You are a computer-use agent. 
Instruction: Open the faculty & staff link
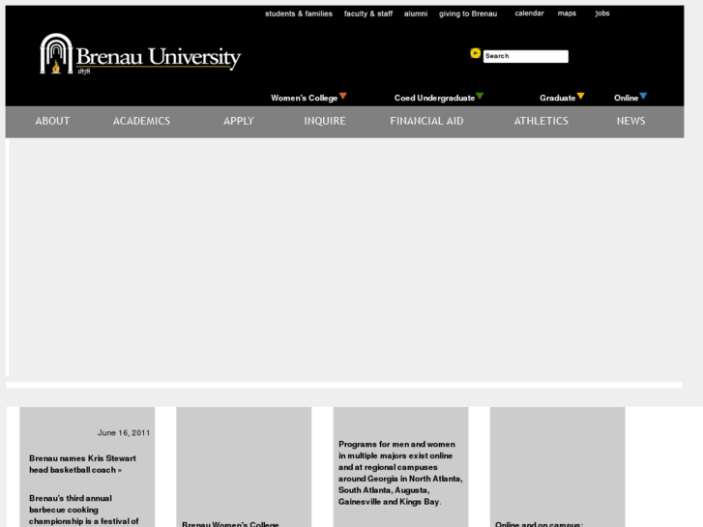368,14
